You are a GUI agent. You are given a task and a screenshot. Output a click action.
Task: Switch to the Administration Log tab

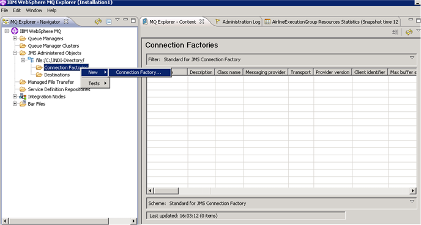tap(238, 22)
